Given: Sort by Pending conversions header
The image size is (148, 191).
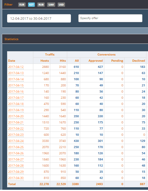Looking at the screenshot, I should click(117, 61).
